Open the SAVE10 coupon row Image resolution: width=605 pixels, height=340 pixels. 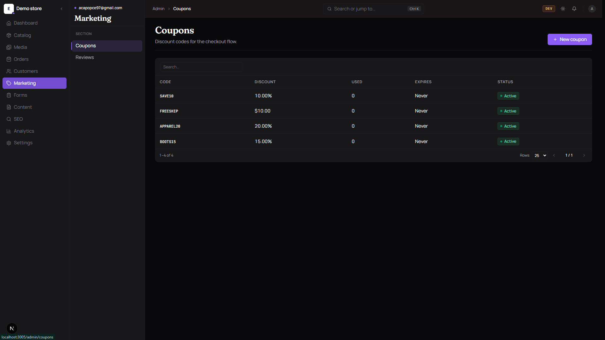(373, 96)
